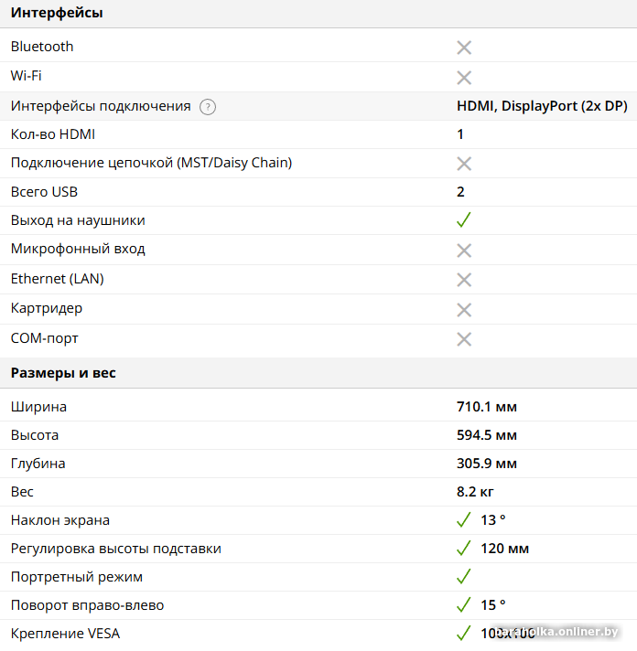Click the Интерфейсы section header

point(57,13)
